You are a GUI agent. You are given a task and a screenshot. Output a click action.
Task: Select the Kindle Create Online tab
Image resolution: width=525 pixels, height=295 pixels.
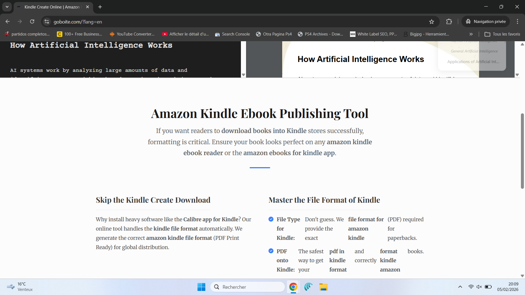click(x=52, y=7)
